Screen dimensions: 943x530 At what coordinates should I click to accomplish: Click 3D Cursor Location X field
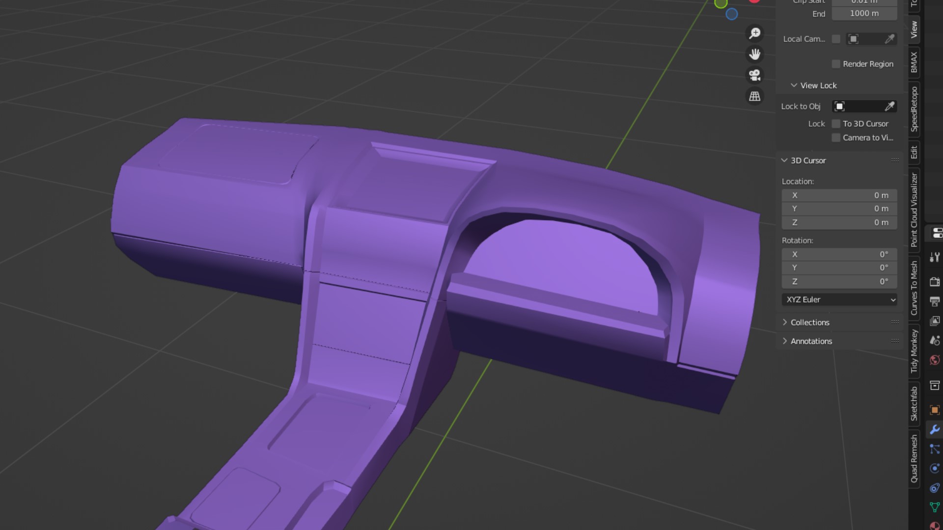click(839, 195)
